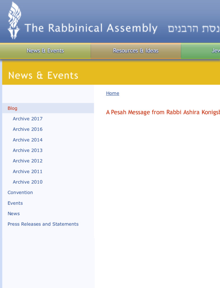
Task: Go to Events in the sidebar
Action: (x=15, y=203)
